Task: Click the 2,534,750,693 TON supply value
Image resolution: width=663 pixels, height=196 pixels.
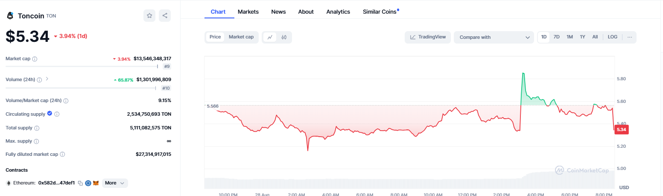Action: 149,114
